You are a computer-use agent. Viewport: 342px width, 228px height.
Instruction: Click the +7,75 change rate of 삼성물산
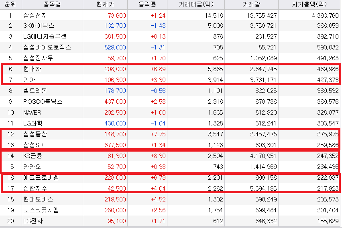pyautogui.click(x=158, y=134)
